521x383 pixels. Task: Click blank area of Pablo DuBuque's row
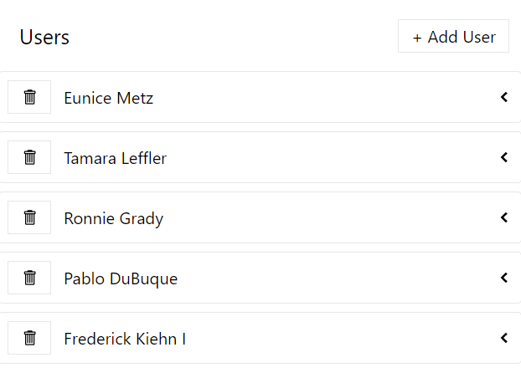(x=335, y=278)
